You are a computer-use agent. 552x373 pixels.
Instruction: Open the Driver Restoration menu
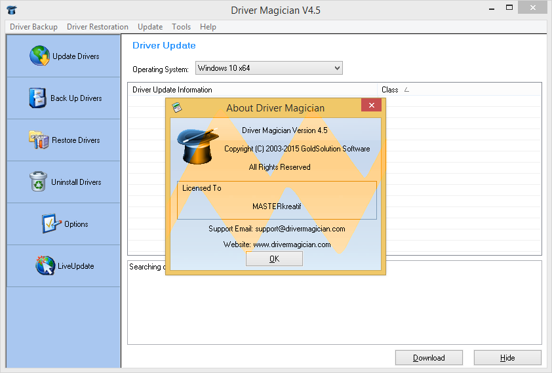[x=98, y=27]
